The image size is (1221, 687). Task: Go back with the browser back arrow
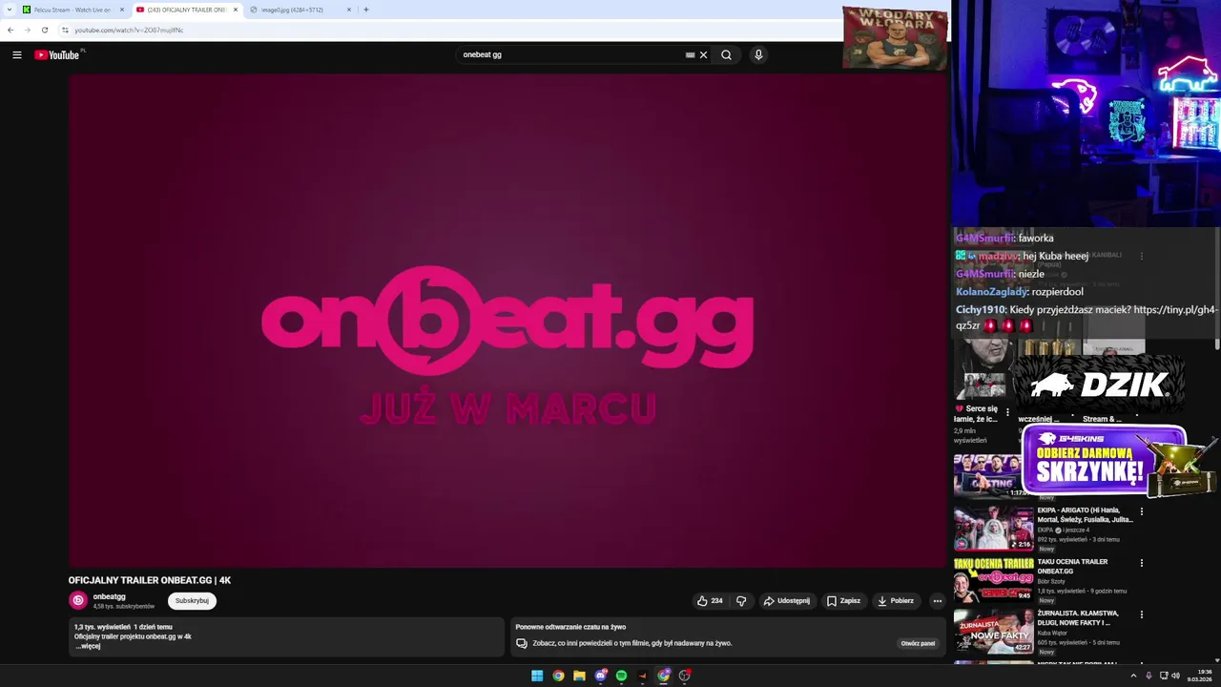pos(10,30)
